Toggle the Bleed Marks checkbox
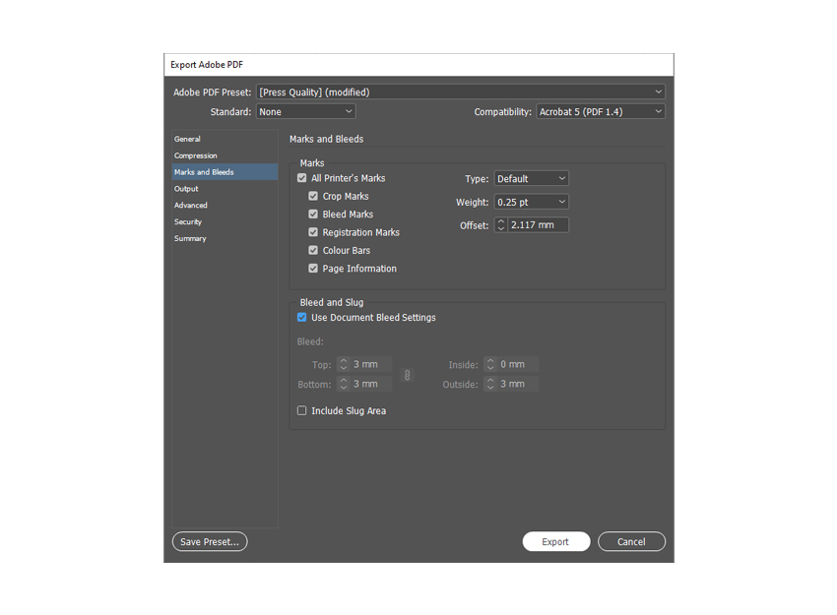Viewport: 837px width, 615px height. tap(313, 215)
